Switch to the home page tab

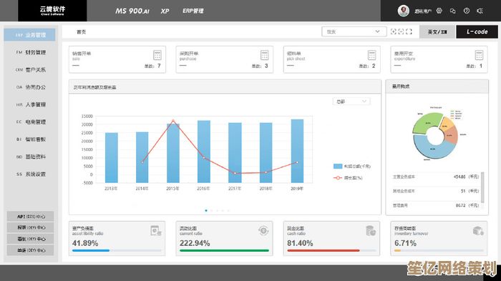pos(82,32)
